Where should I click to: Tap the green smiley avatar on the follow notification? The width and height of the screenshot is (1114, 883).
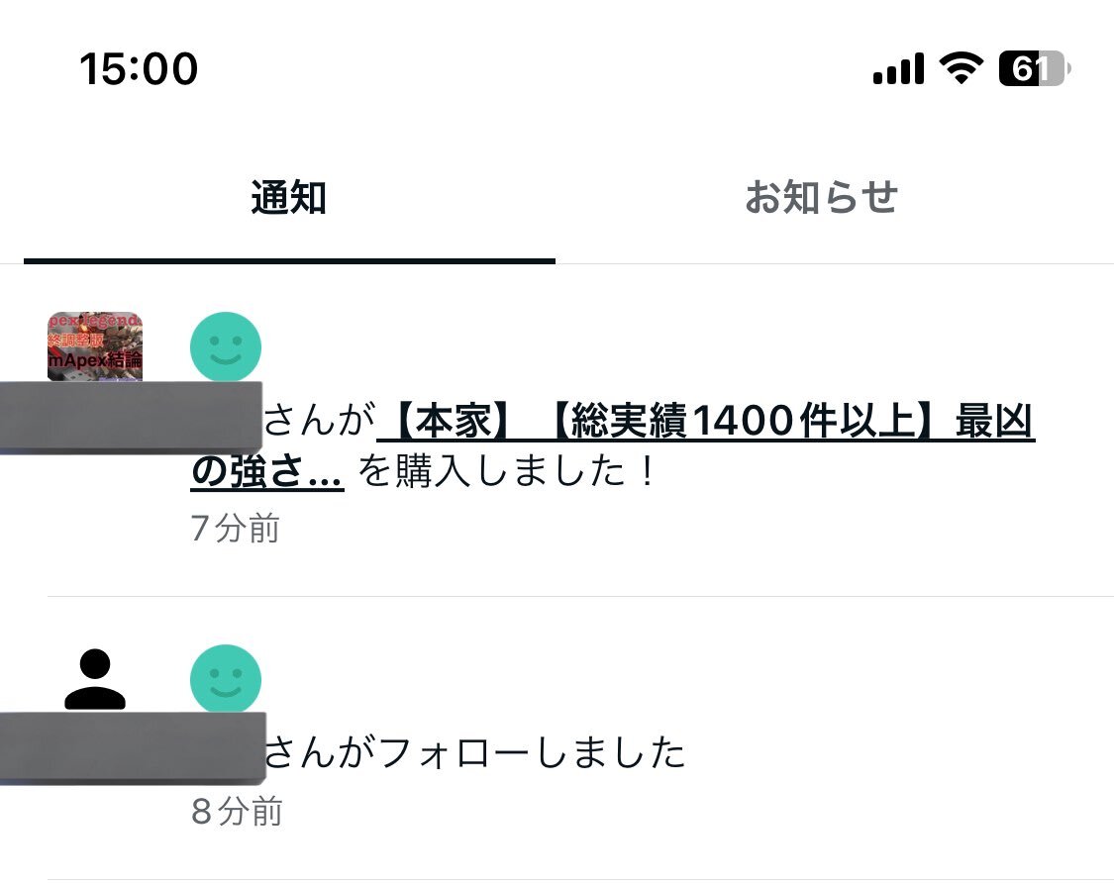point(226,678)
